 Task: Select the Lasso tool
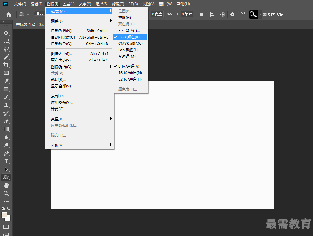click(6, 49)
